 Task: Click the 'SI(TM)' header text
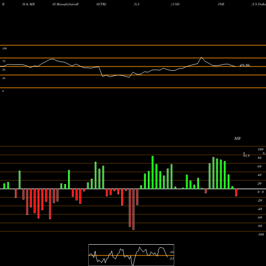101,4
